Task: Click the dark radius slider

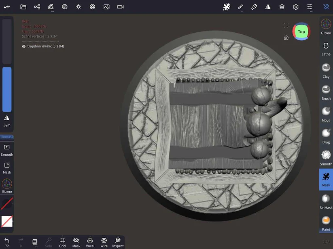Action: (x=7, y=41)
